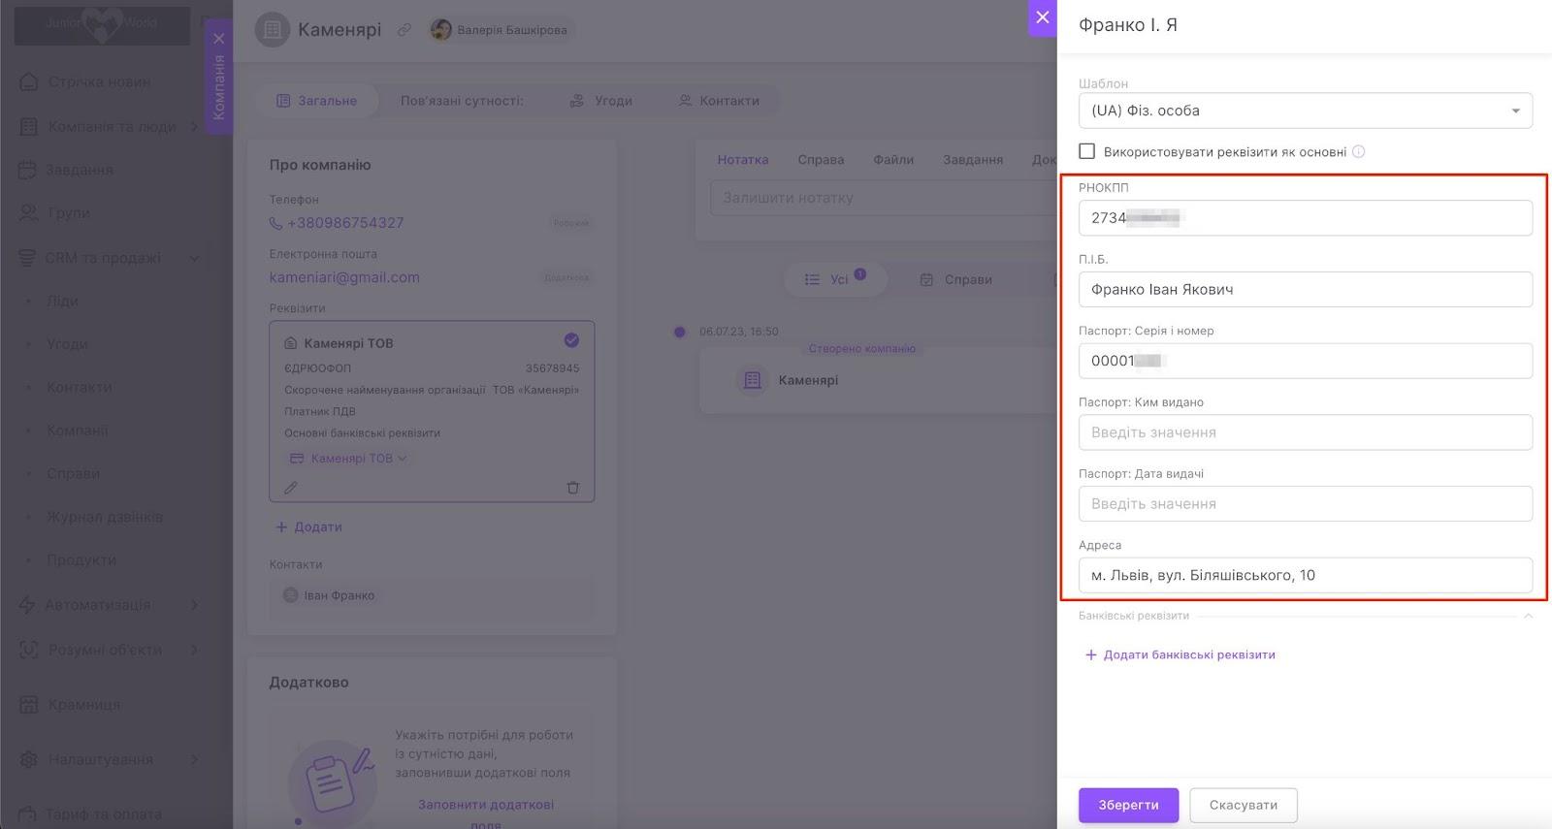Call phone number +380986754327
Screen dimensions: 1552x829
(x=345, y=223)
